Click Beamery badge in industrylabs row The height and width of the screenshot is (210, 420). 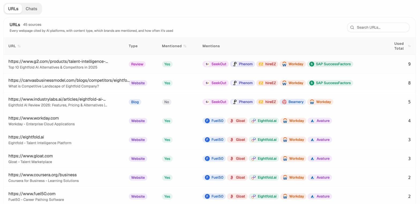coord(293,102)
